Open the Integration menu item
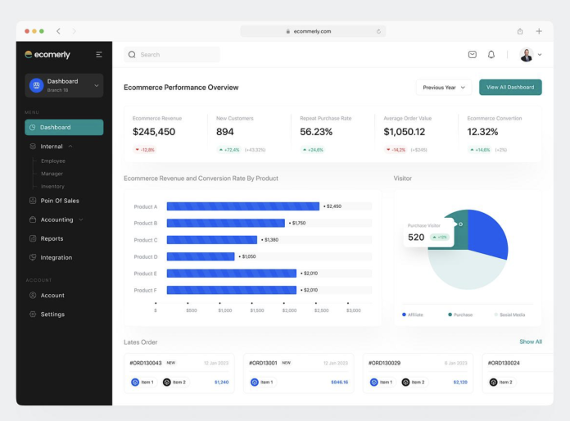Image resolution: width=570 pixels, height=421 pixels. tap(57, 257)
